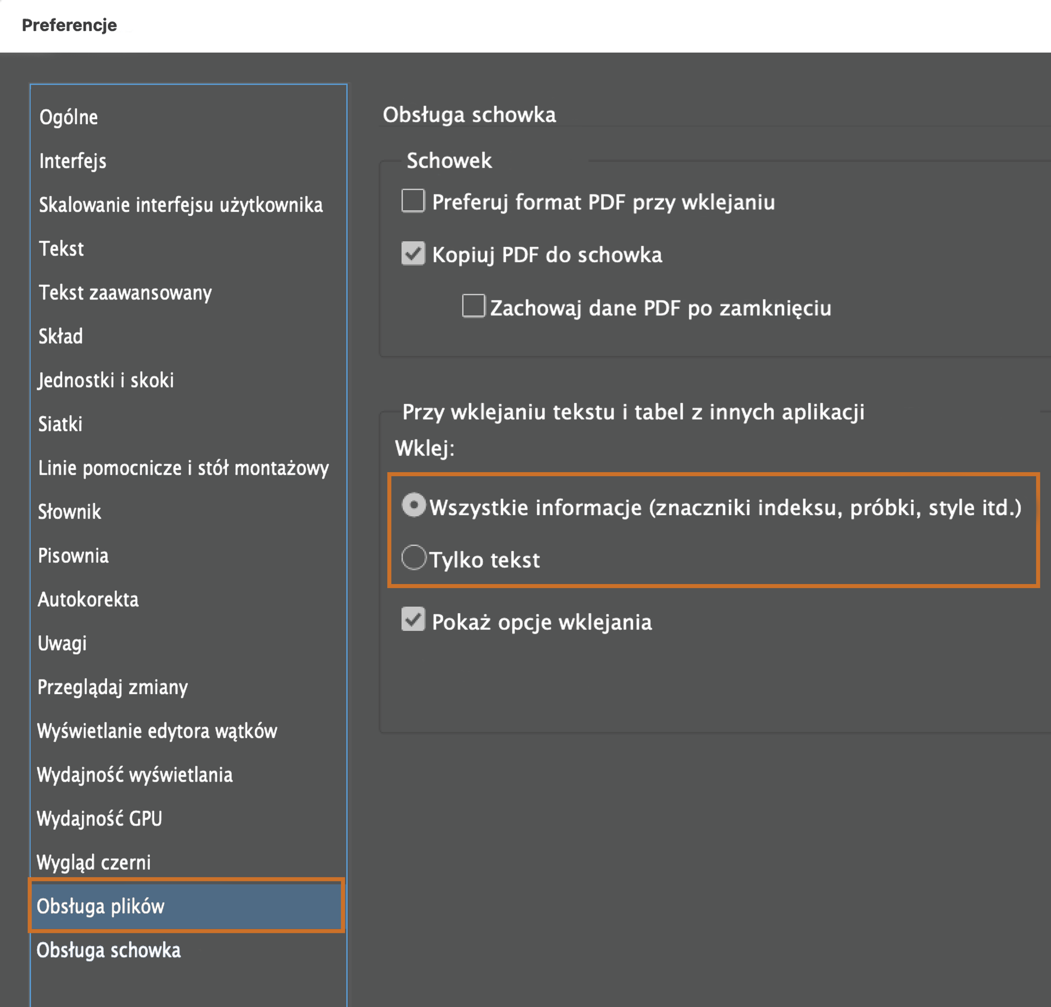Open Linie pomocnicze i stół montażowy

tap(183, 468)
